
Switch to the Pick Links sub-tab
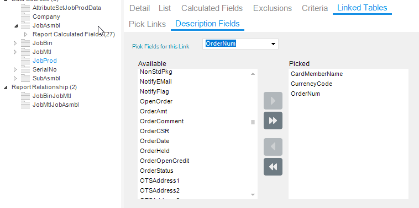(147, 24)
